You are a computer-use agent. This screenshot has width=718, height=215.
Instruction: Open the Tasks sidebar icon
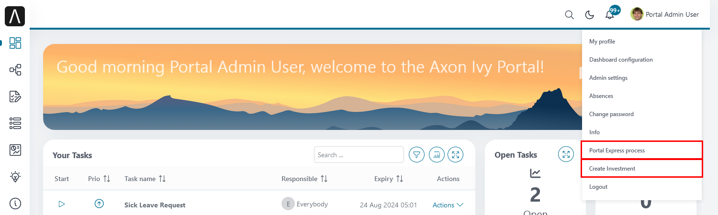pyautogui.click(x=15, y=97)
